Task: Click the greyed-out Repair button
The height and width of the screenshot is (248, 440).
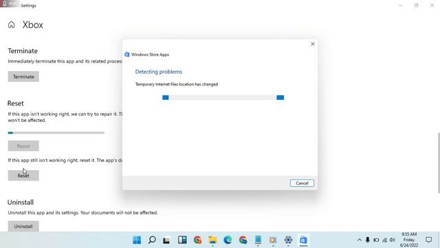Action: (23, 146)
